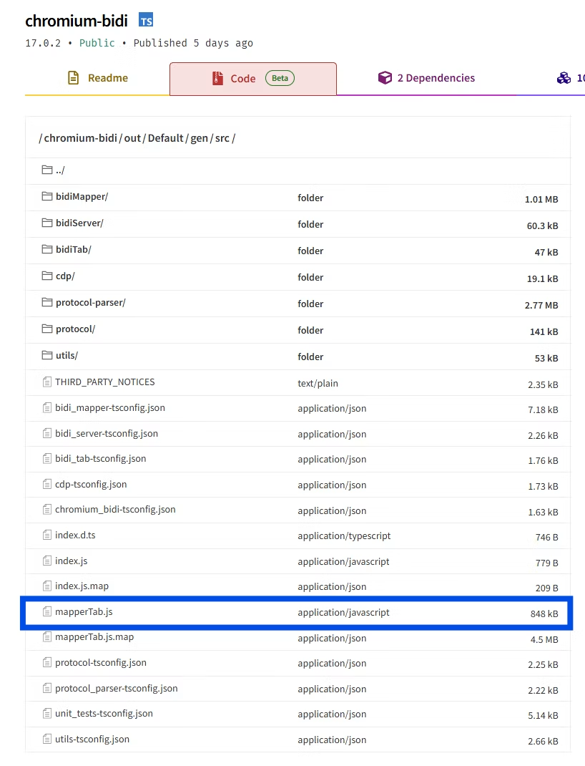Open chromium_bidi-tsconfig.json file

(116, 510)
